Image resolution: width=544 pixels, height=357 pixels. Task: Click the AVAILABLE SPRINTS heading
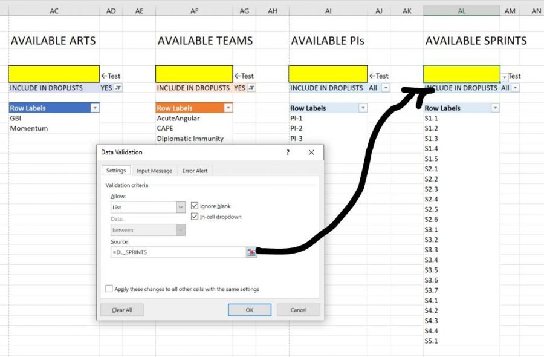(476, 41)
